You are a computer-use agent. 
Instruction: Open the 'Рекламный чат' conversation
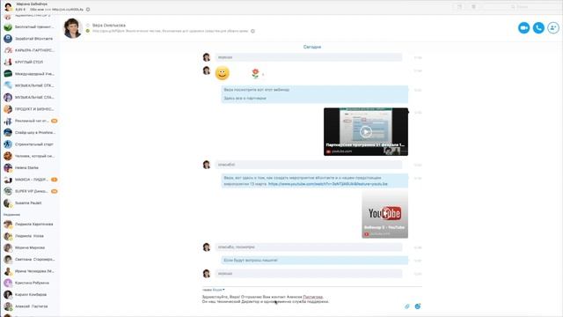(x=30, y=121)
